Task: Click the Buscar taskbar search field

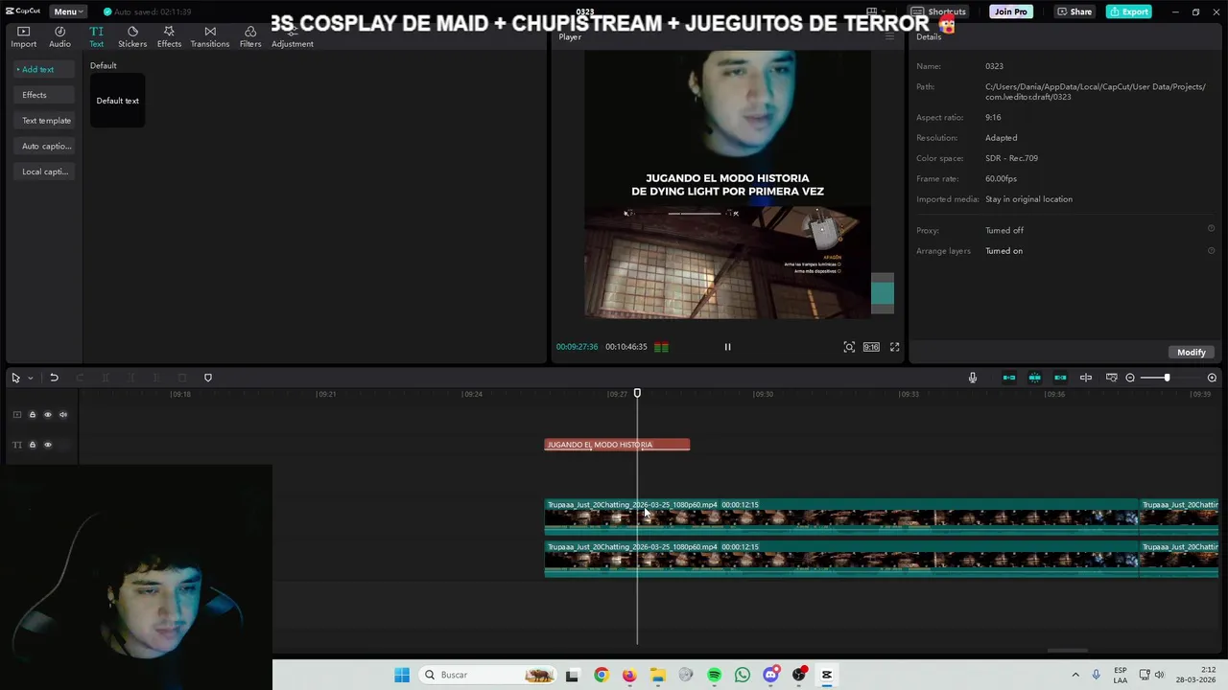Action: (488, 675)
